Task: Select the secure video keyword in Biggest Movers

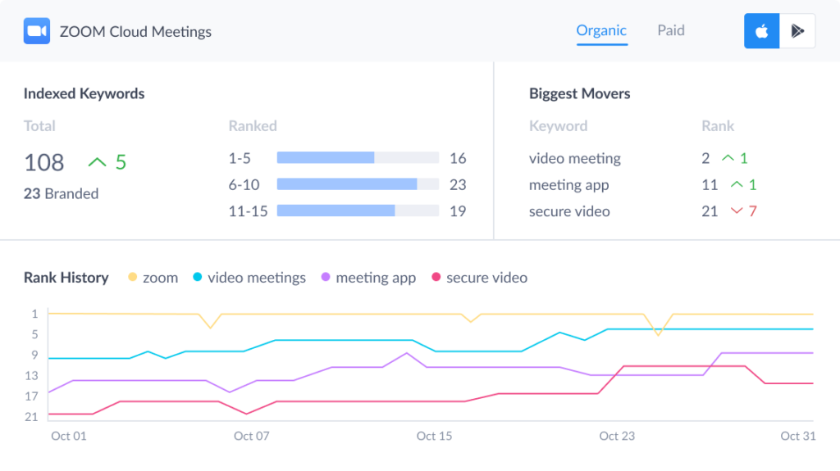Action: [x=569, y=211]
